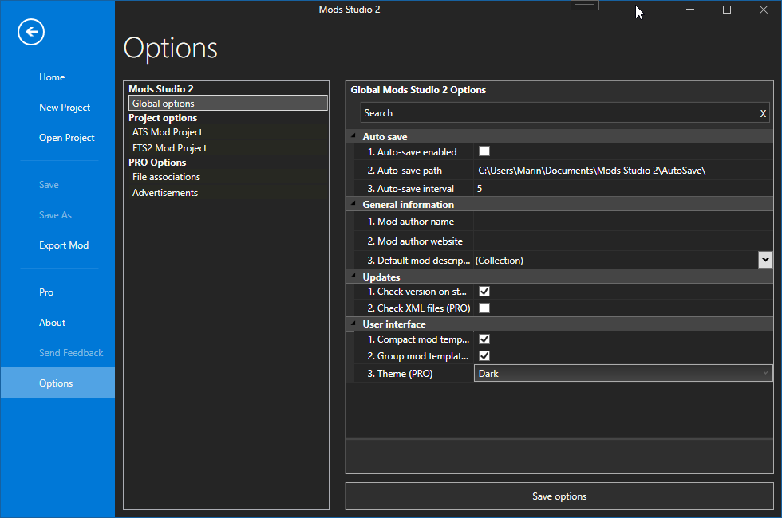Open the About page

point(52,322)
